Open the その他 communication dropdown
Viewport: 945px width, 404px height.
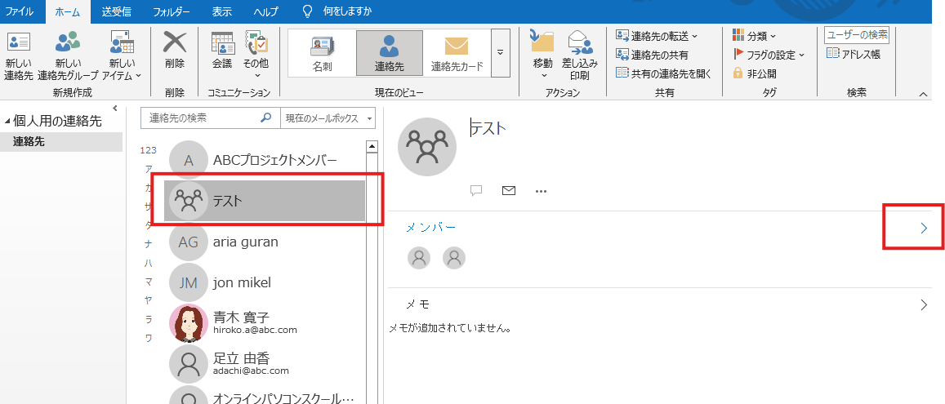(x=256, y=56)
